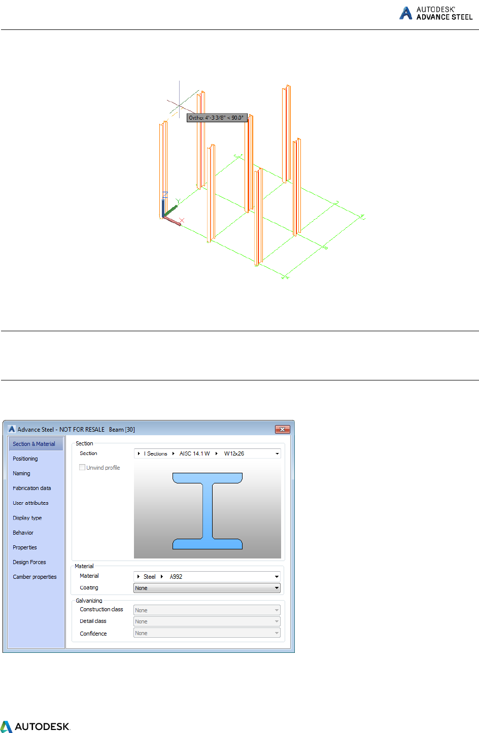479x733 pixels.
Task: Click the Autodesk footer logo
Action: [36, 726]
